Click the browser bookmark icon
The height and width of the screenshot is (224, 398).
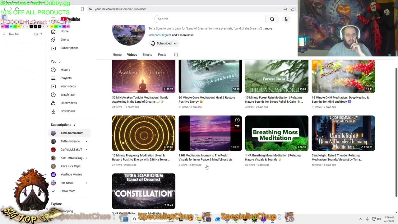pos(82,9)
